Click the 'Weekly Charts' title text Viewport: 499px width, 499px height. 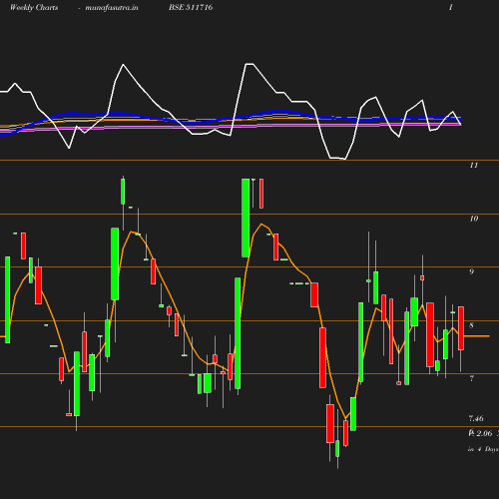coord(34,7)
